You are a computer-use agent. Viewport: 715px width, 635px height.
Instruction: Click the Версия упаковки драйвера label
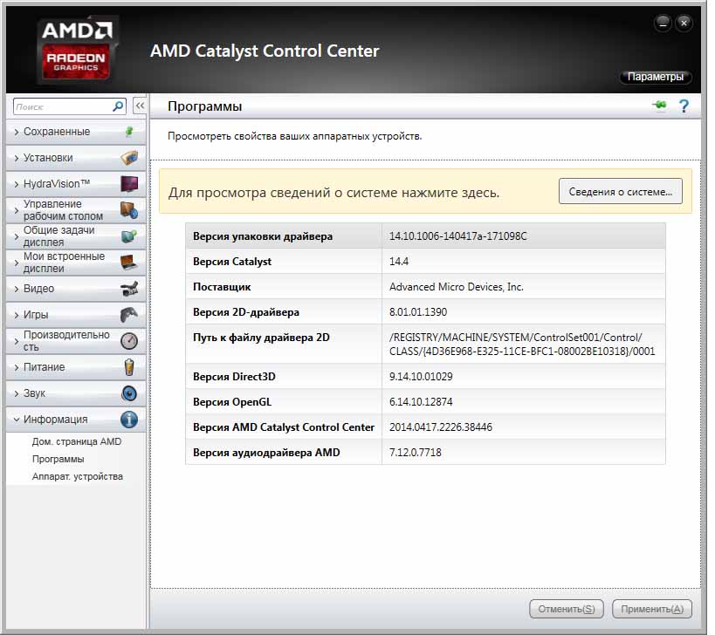tap(263, 236)
